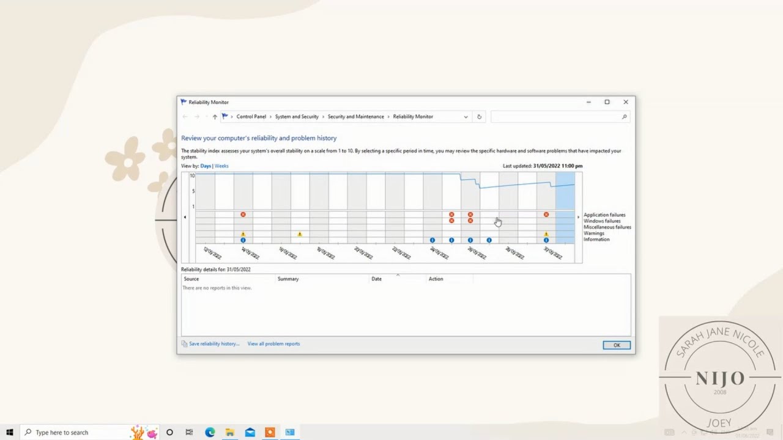Sort reports by the Source column header
The width and height of the screenshot is (783, 440).
tap(229, 279)
